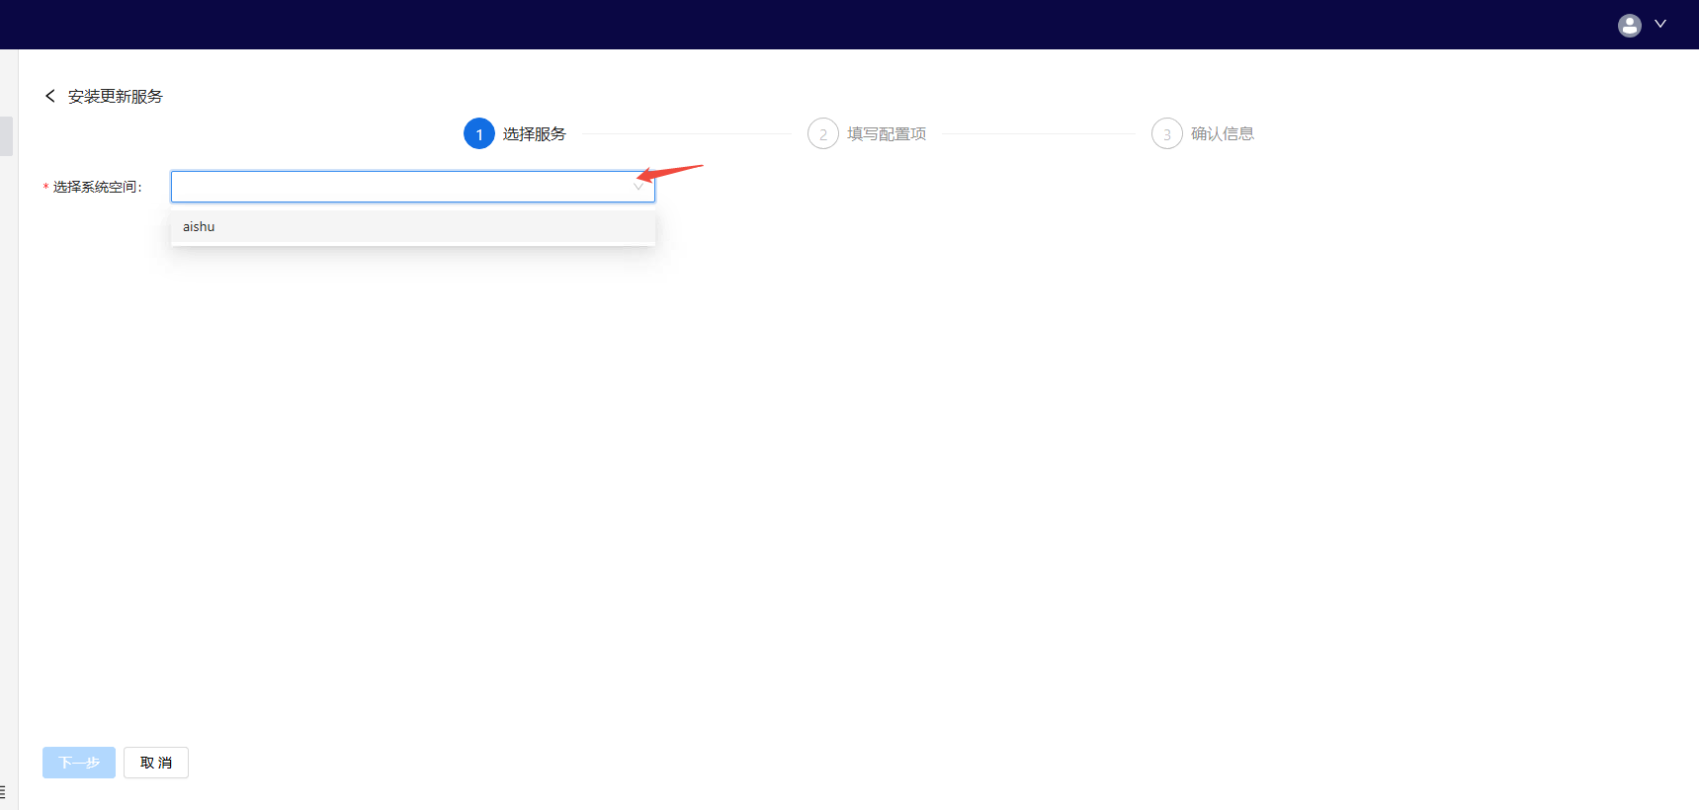Expand the account menu chevron
Viewport: 1699px width, 810px height.
pos(1660,25)
